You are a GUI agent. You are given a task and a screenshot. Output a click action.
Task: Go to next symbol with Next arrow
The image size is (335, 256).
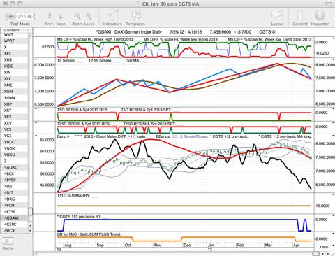pyautogui.click(x=61, y=16)
